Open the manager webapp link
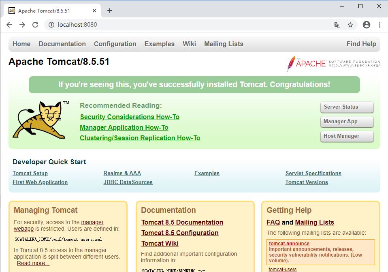The width and height of the screenshot is (388, 272). pos(58,225)
